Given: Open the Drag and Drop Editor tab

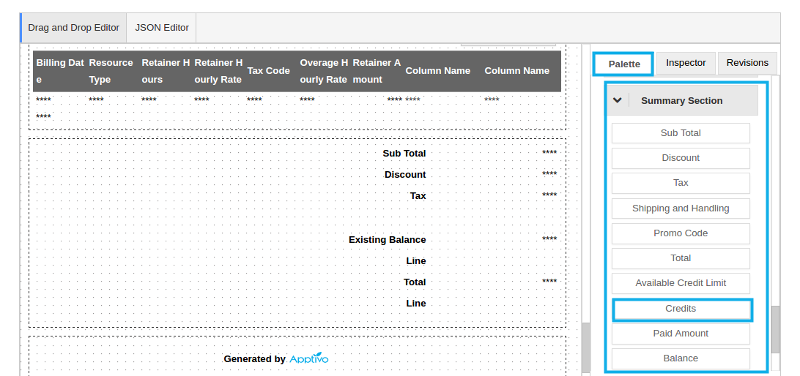Looking at the screenshot, I should pyautogui.click(x=73, y=28).
